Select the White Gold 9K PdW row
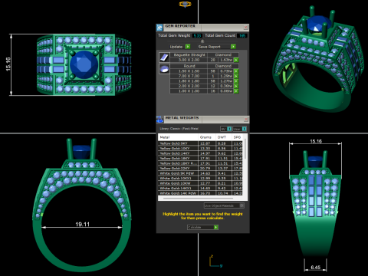This screenshot has height=276, width=368. 200,173
